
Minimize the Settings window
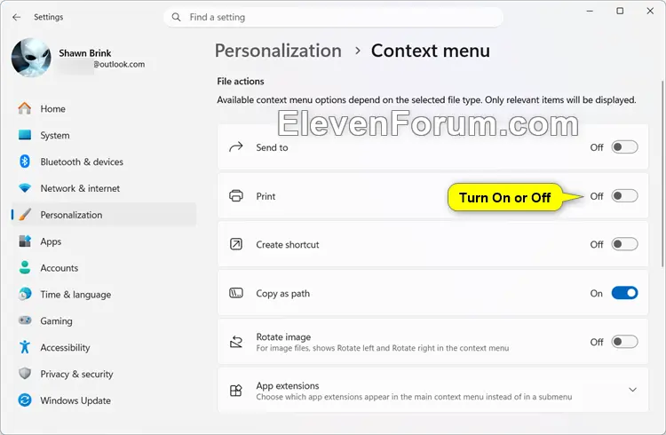[590, 11]
